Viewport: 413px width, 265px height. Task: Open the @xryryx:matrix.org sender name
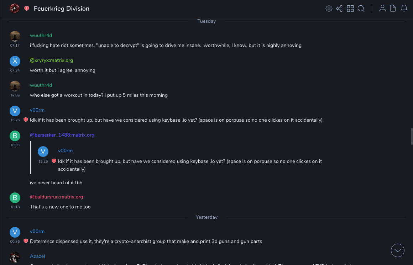tap(51, 60)
